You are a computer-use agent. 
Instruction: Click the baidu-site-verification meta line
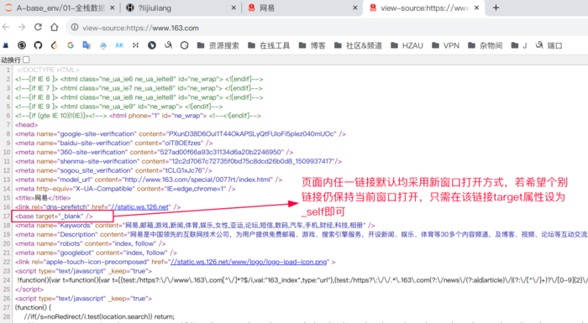point(113,143)
